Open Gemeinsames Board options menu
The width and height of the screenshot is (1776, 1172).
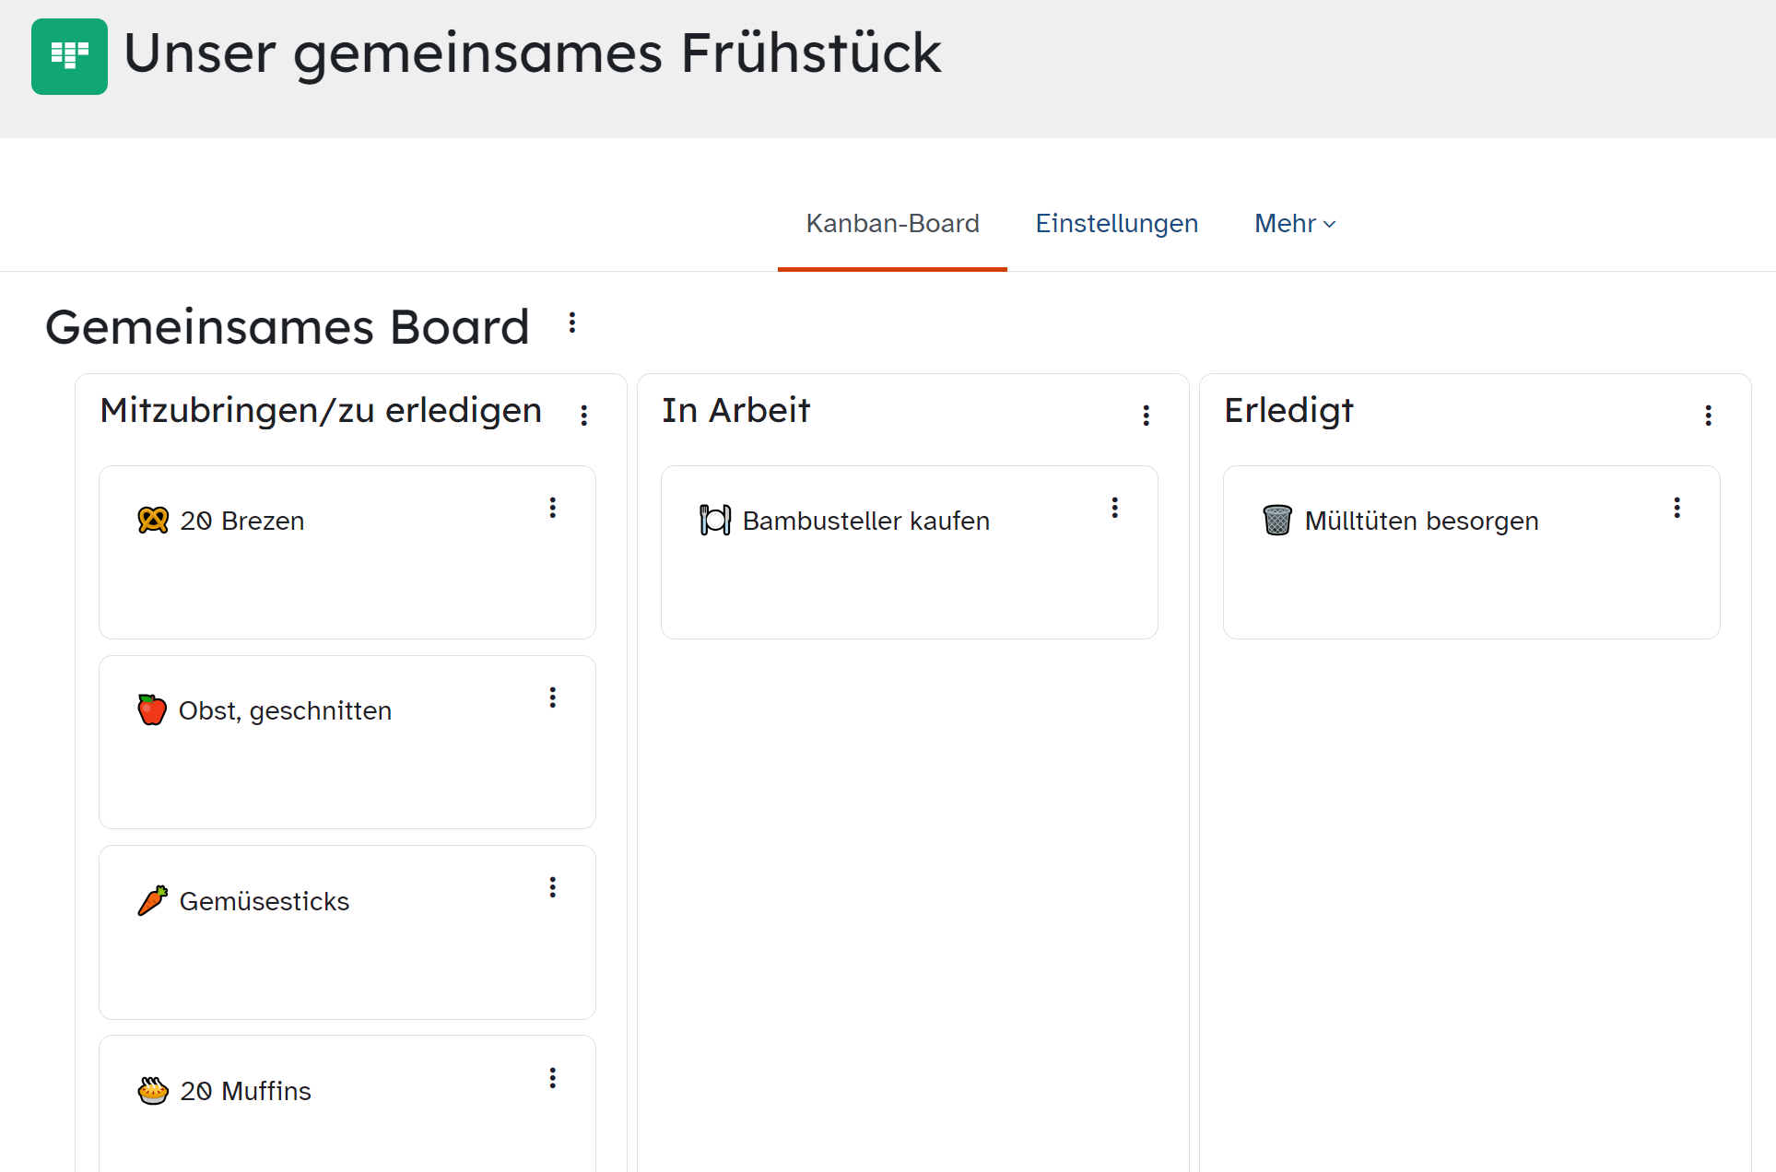point(572,323)
